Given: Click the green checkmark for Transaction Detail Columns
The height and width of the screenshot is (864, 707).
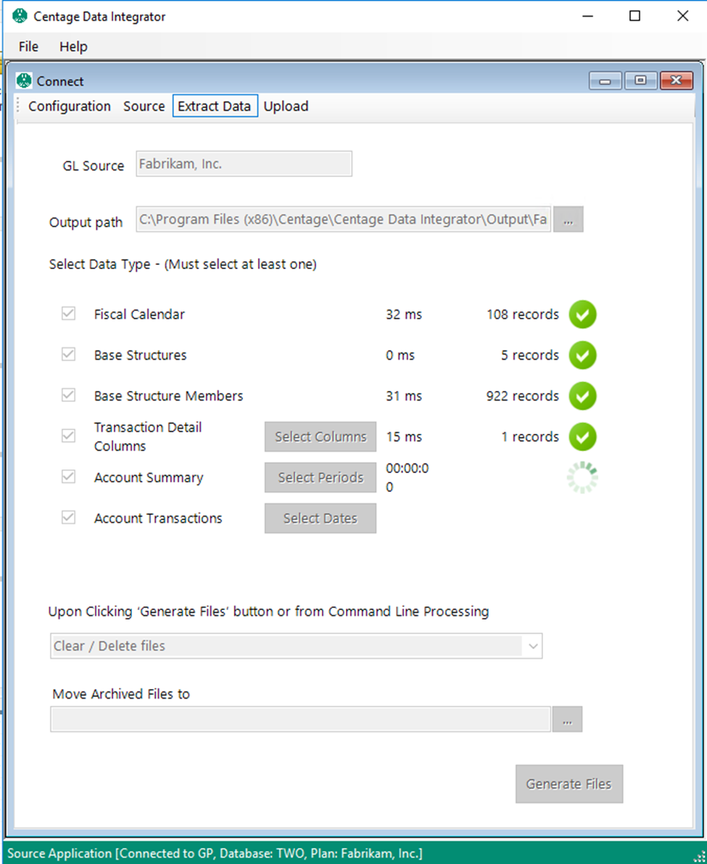Looking at the screenshot, I should point(582,437).
